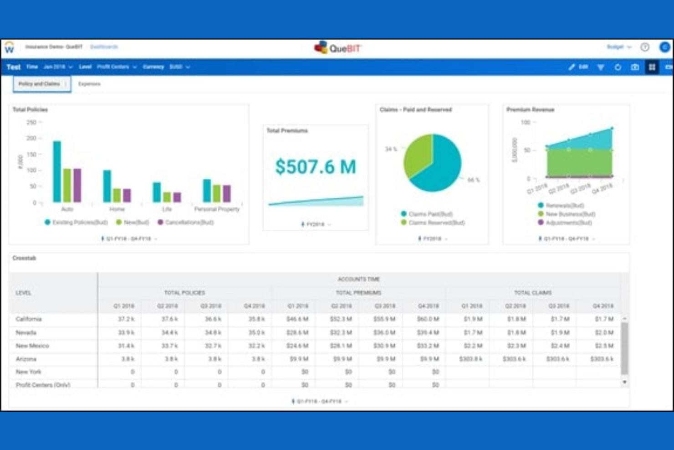Open the Dashboards link
The height and width of the screenshot is (450, 674).
pos(104,47)
